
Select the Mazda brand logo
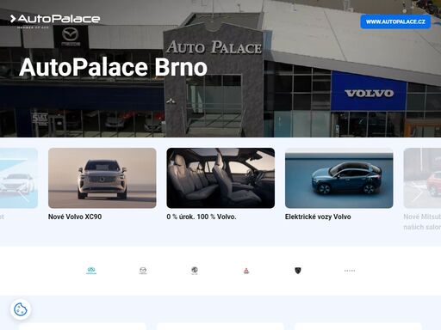tap(143, 271)
